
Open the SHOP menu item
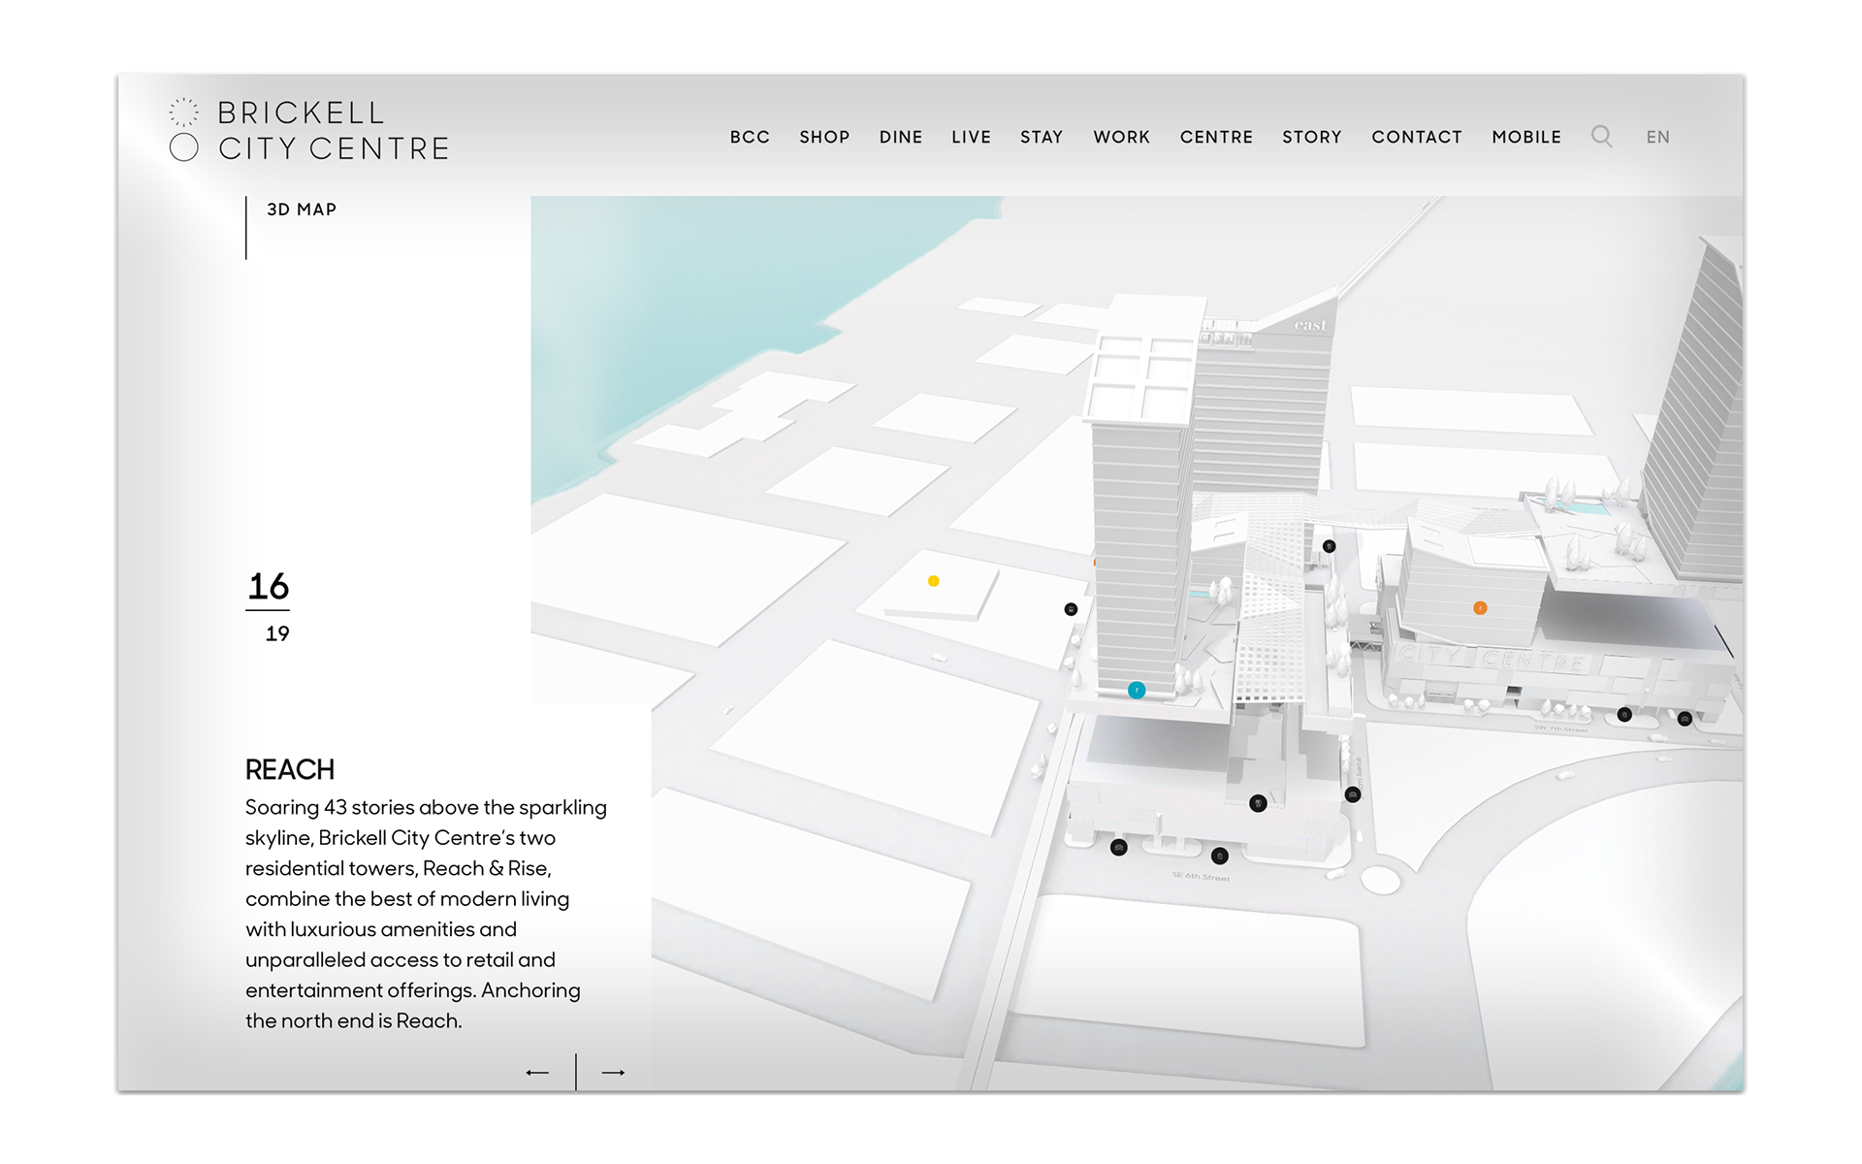click(824, 137)
